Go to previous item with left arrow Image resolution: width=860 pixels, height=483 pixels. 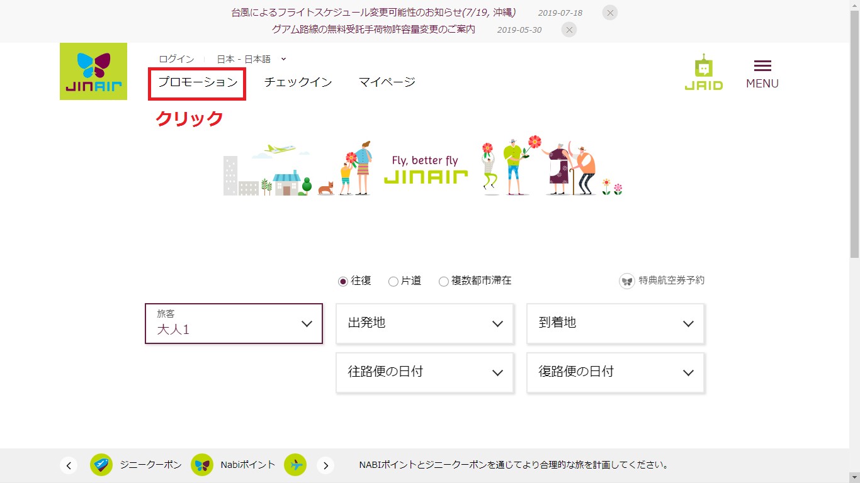click(x=69, y=465)
